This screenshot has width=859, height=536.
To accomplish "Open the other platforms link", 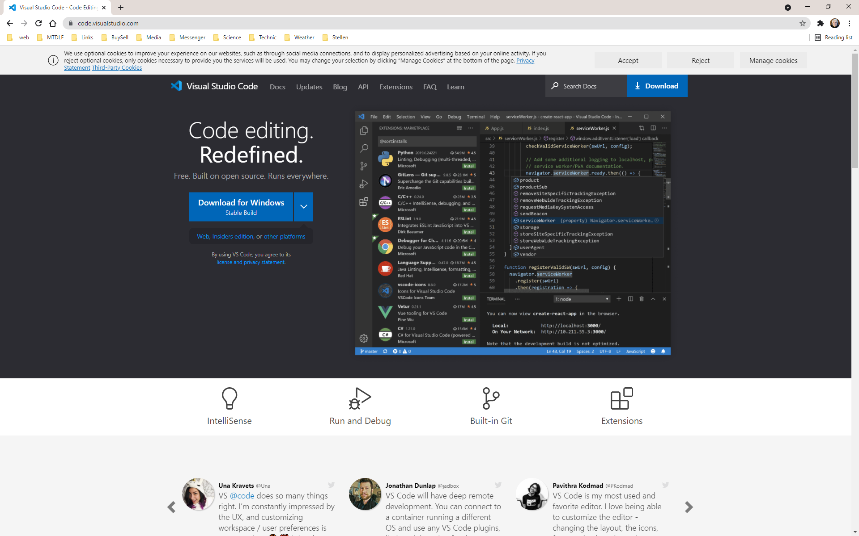I will pyautogui.click(x=285, y=236).
